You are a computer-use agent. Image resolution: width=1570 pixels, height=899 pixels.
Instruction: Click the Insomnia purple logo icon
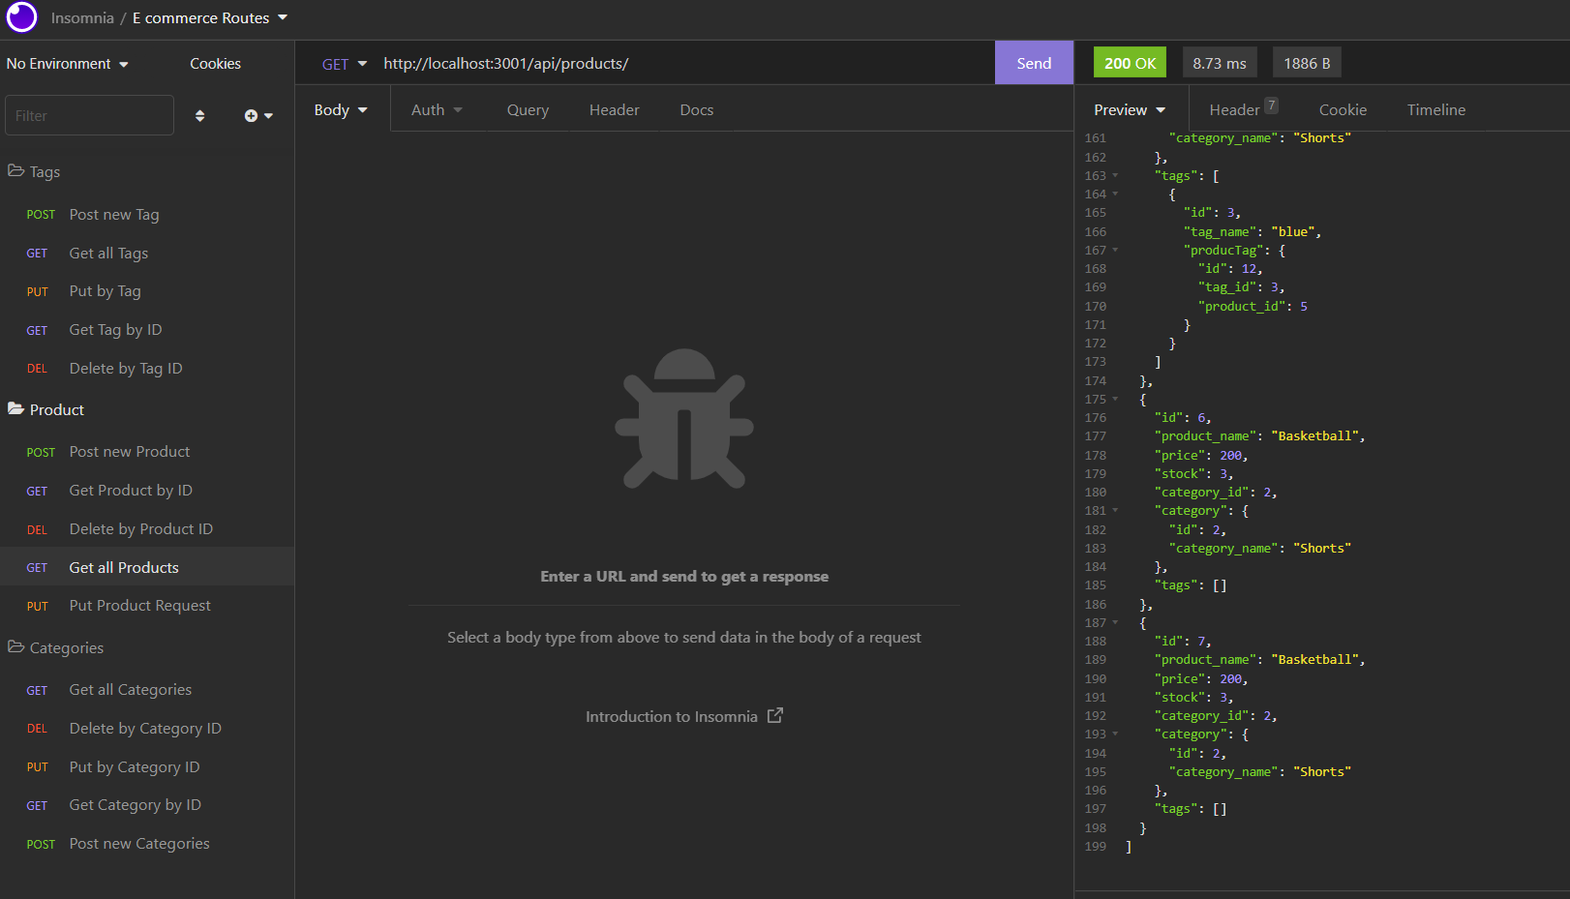(x=21, y=17)
